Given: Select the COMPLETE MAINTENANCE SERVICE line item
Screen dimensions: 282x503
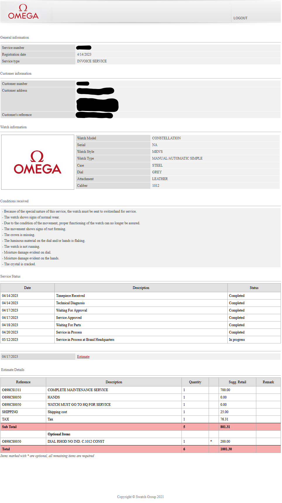Looking at the screenshot, I should coord(78,390).
